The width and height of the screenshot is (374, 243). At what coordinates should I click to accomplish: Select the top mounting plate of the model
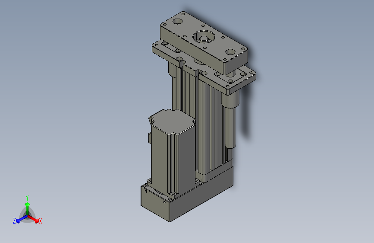click(x=204, y=43)
